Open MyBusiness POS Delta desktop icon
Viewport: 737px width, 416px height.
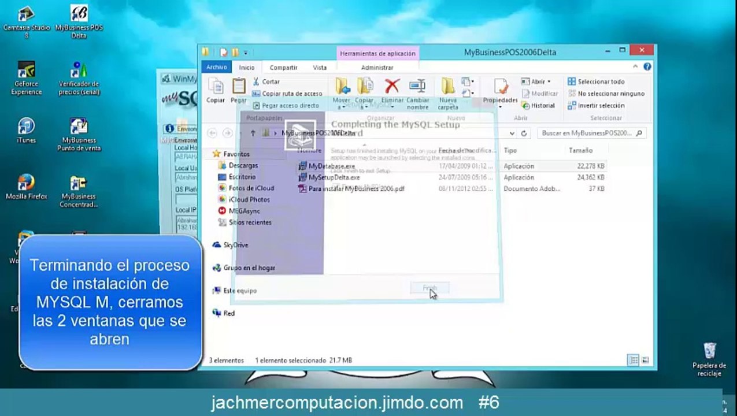pyautogui.click(x=79, y=21)
